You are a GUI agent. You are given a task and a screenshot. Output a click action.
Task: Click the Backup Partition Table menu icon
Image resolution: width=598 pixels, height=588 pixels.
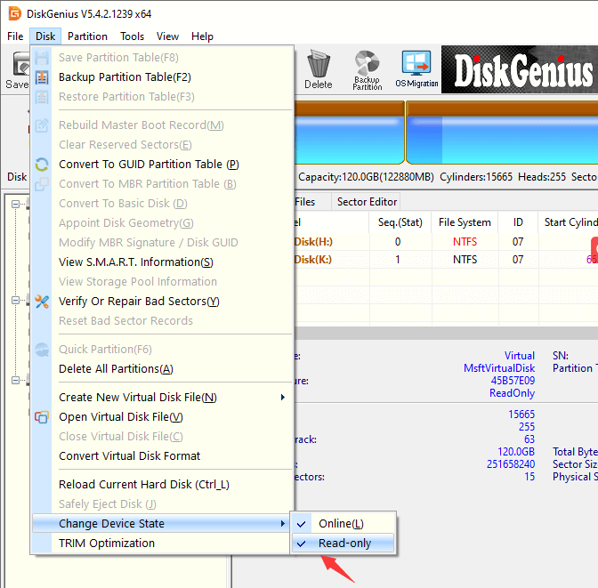coord(42,77)
